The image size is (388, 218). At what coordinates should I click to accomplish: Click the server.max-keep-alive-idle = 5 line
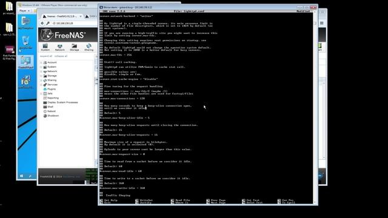pos(125,118)
